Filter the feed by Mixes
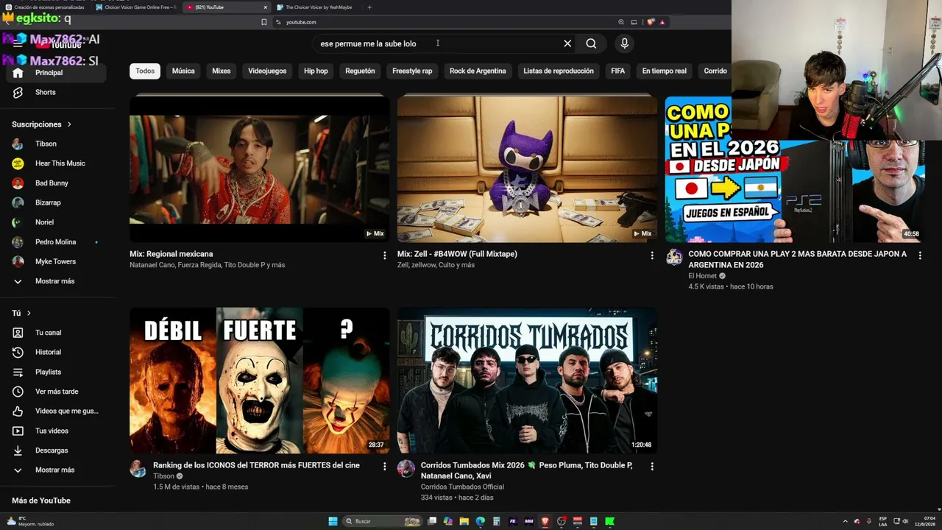This screenshot has width=942, height=530. tap(221, 71)
